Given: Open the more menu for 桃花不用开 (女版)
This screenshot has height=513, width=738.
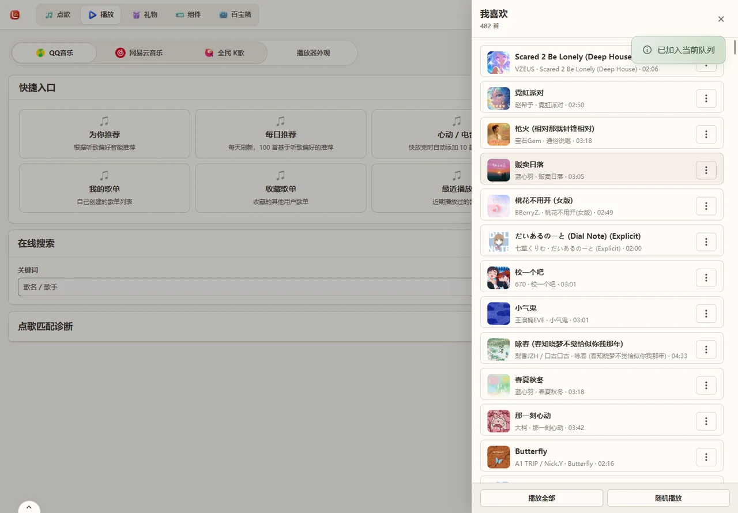Looking at the screenshot, I should (706, 206).
